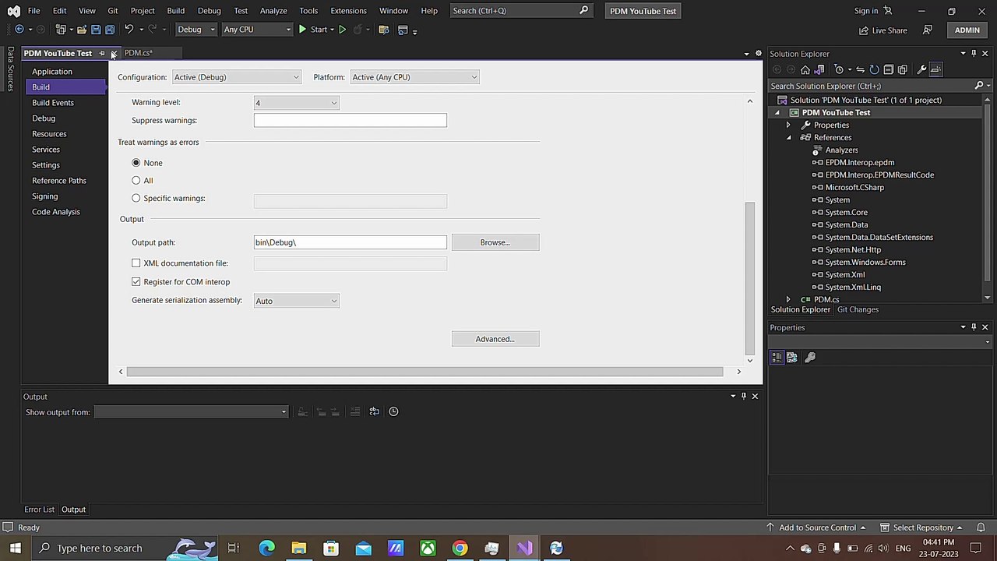
Task: Click the Property Pages wrench icon
Action: click(x=810, y=357)
